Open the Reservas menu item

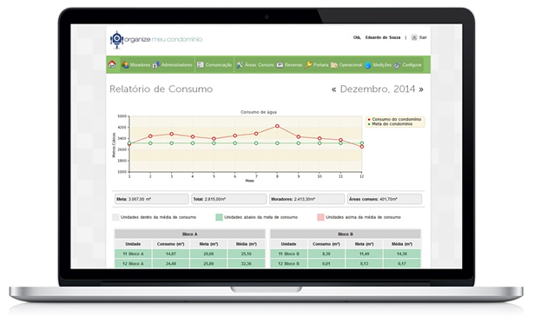click(289, 64)
